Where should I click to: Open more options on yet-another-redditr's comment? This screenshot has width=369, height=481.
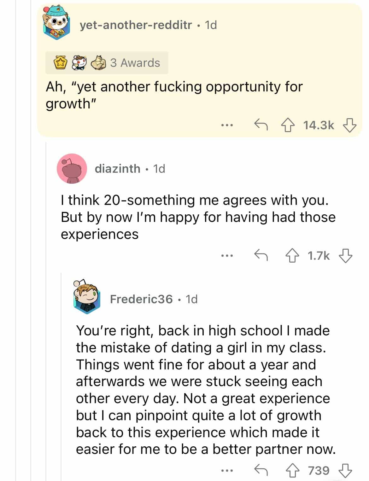click(227, 125)
